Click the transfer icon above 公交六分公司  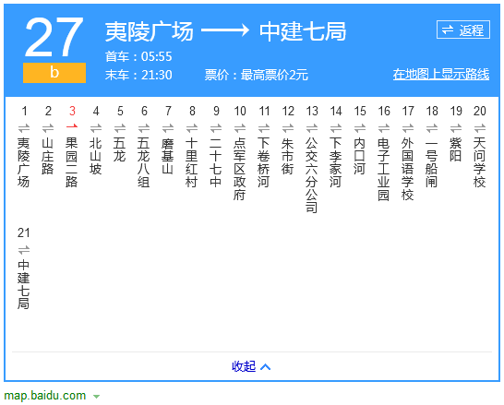[x=312, y=128]
